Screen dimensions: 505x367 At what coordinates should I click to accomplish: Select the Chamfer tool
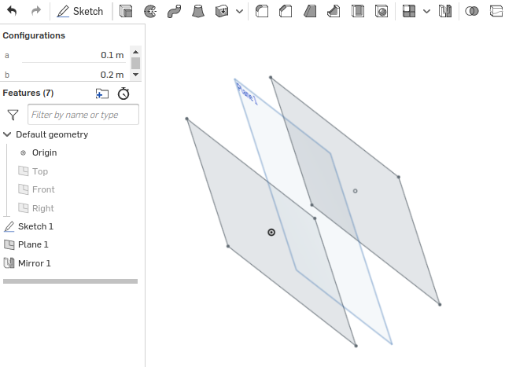tap(286, 11)
